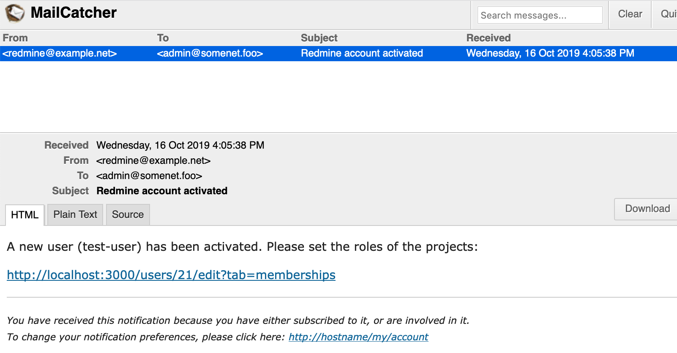Switch to the Plain Text tab
The width and height of the screenshot is (677, 353).
point(75,215)
